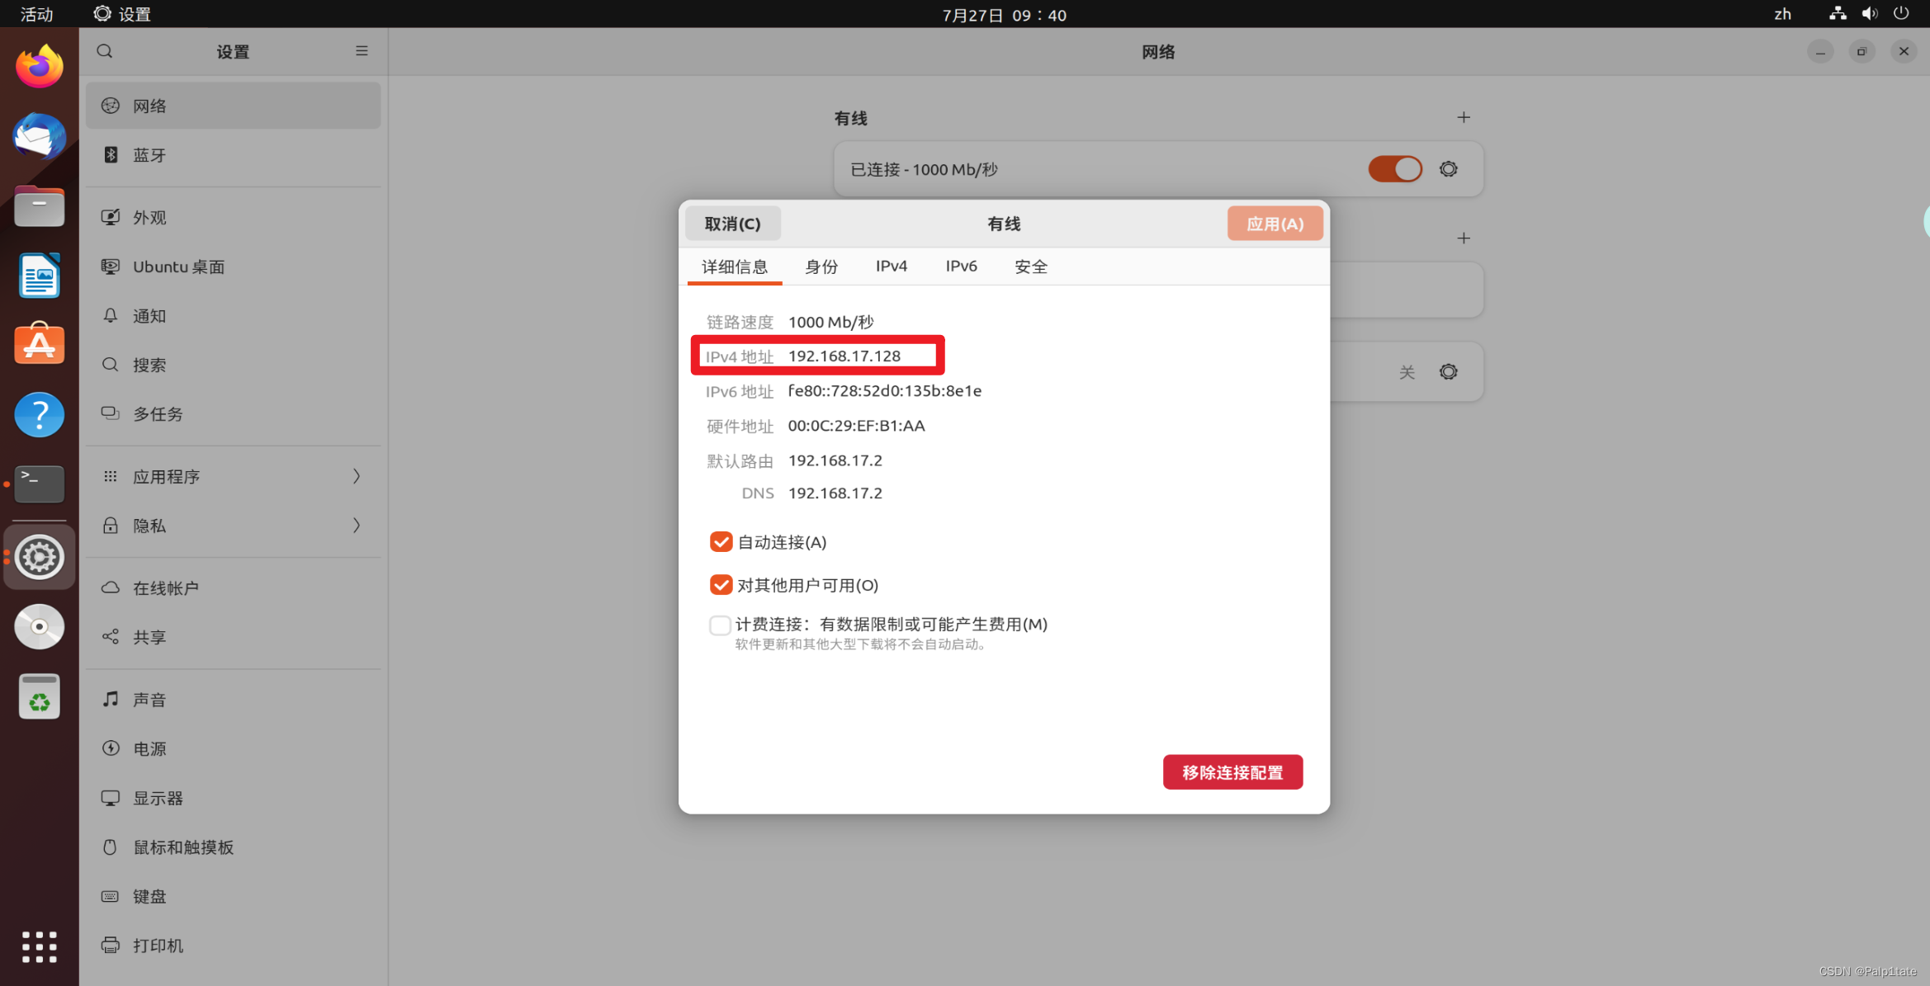Click the second plus icon under wired section
The image size is (1930, 986).
1464,238
